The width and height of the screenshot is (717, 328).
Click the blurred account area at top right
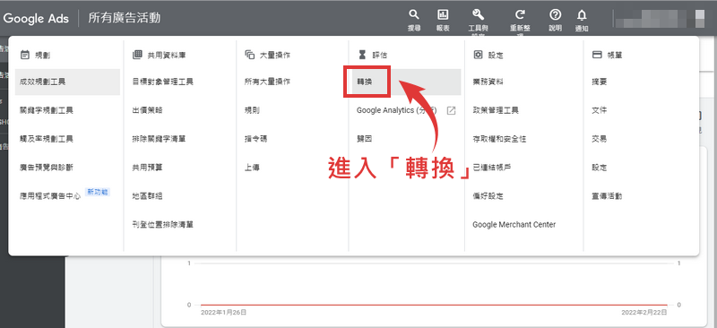coord(660,19)
